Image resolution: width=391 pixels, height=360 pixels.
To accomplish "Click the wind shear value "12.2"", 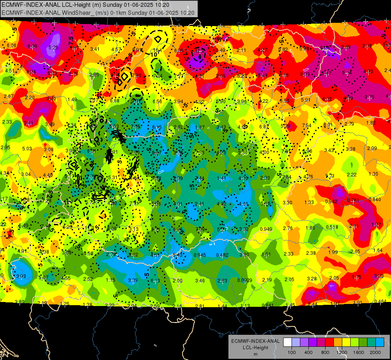I will tap(199, 50).
